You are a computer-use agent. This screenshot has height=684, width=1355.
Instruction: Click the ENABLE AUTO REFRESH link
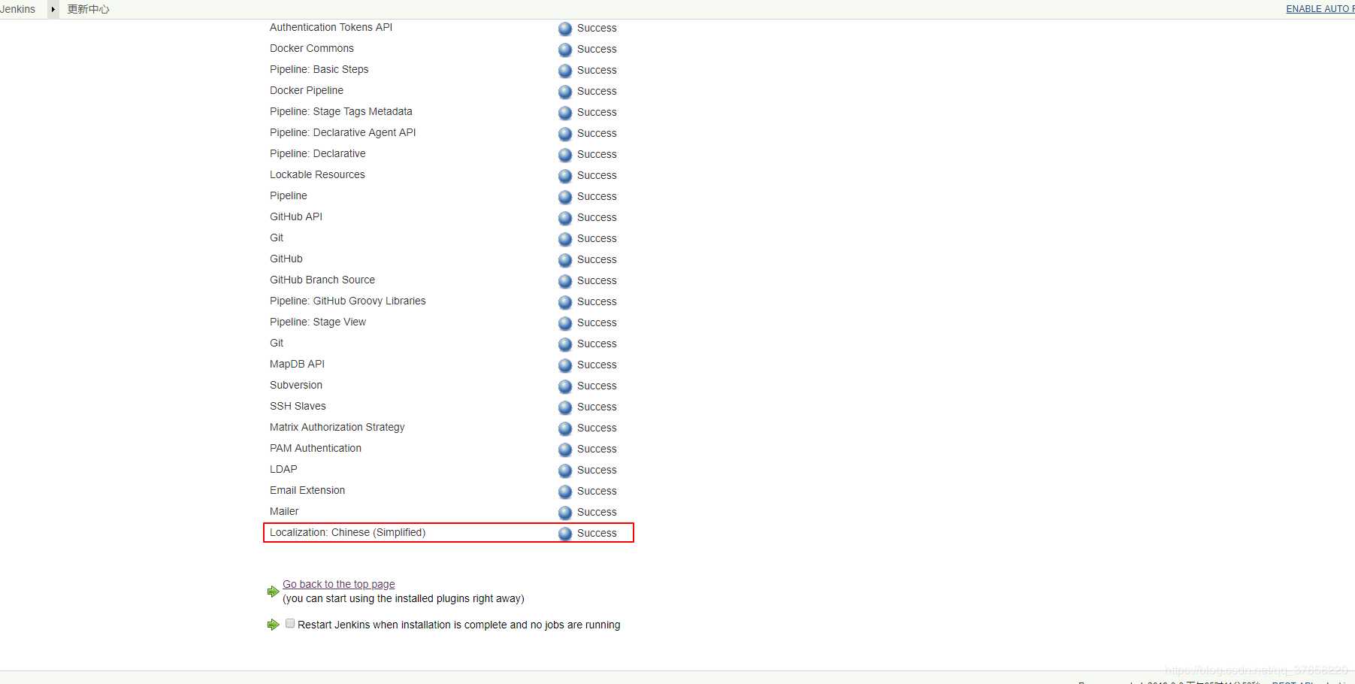[1320, 9]
